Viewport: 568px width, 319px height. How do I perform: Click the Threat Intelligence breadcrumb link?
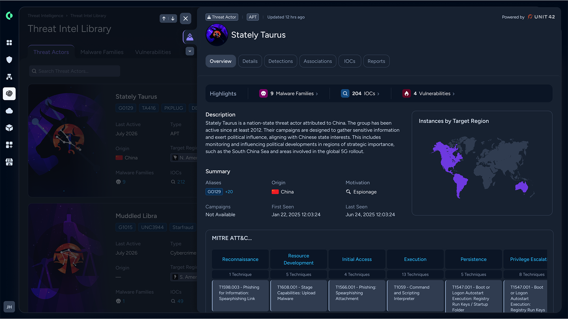46,16
